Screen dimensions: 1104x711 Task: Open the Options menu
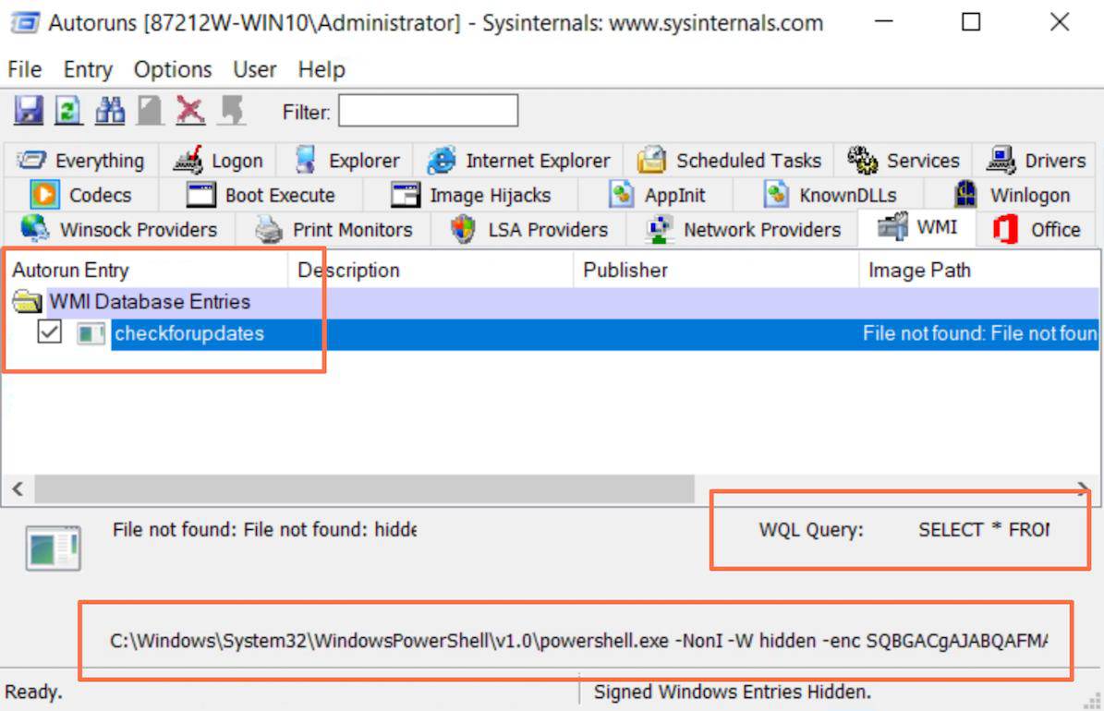coord(172,69)
